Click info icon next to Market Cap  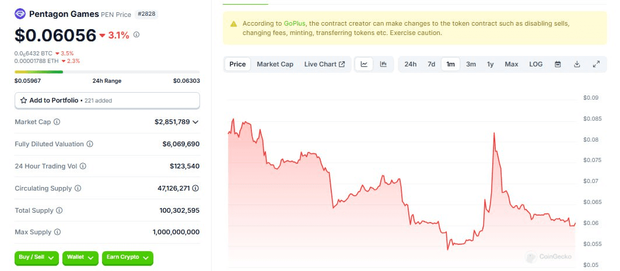(57, 122)
